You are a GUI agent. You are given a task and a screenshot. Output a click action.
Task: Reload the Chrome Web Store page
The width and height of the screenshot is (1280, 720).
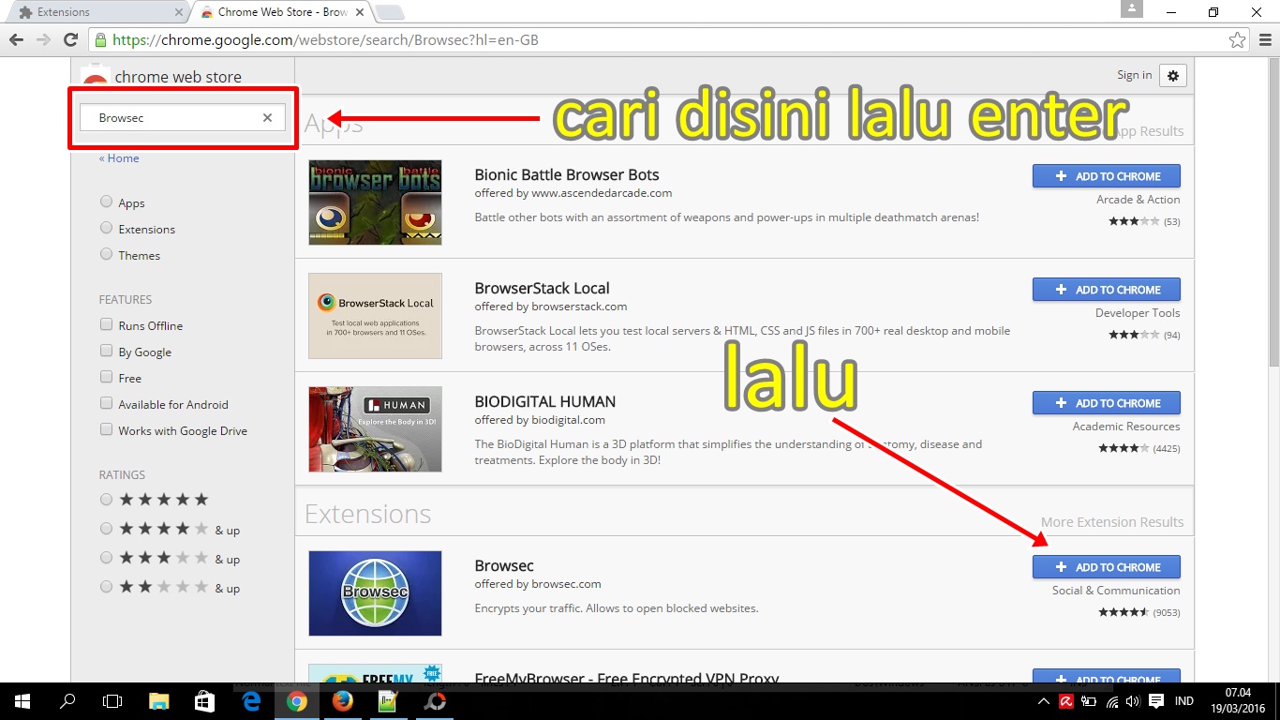click(70, 40)
